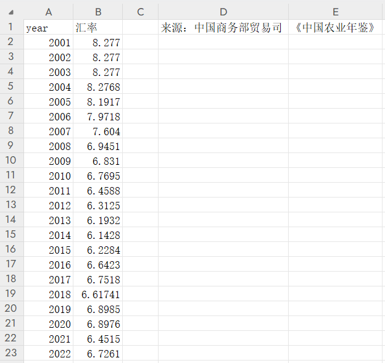Select exchange rate value 6.8976
The width and height of the screenshot is (385, 363).
[97, 323]
